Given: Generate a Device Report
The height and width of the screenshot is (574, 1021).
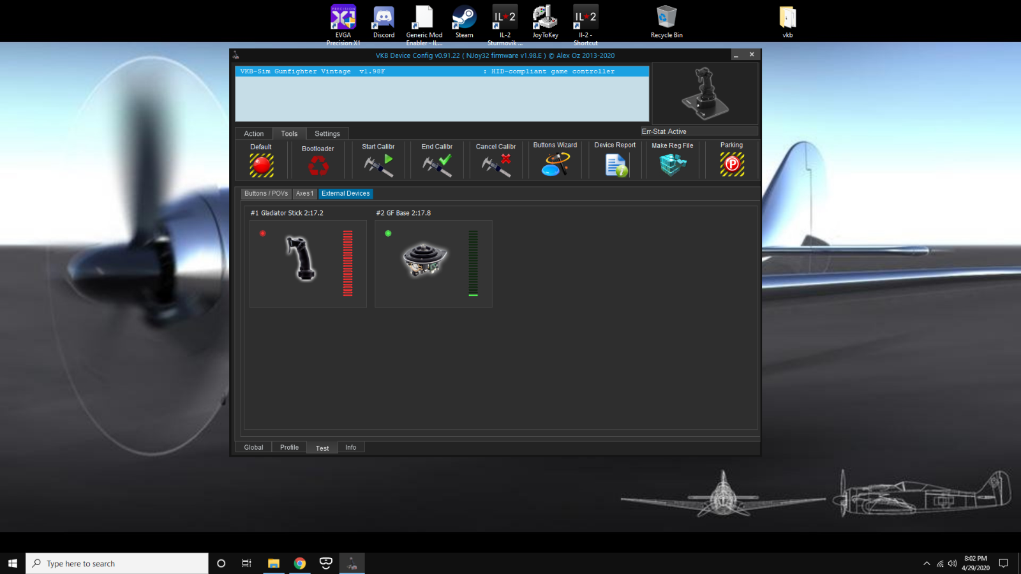Looking at the screenshot, I should 616,166.
